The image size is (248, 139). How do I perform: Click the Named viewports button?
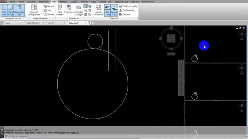click(49, 6)
